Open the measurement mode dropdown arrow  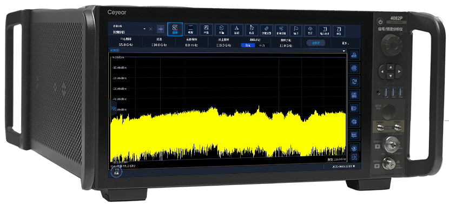coord(144,29)
